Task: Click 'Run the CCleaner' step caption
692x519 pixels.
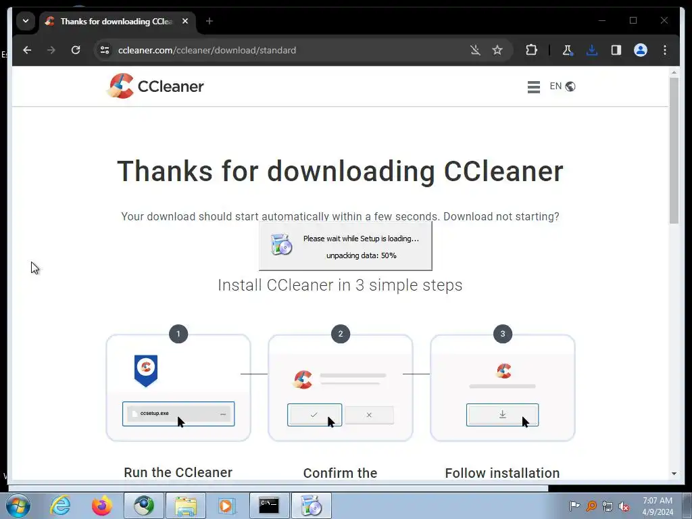Action: coord(178,472)
